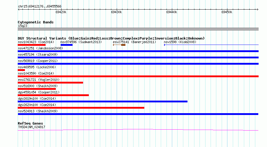Click the dgv4591n54 (Cooper2011) label
This screenshot has height=147, width=267.
[39, 92]
